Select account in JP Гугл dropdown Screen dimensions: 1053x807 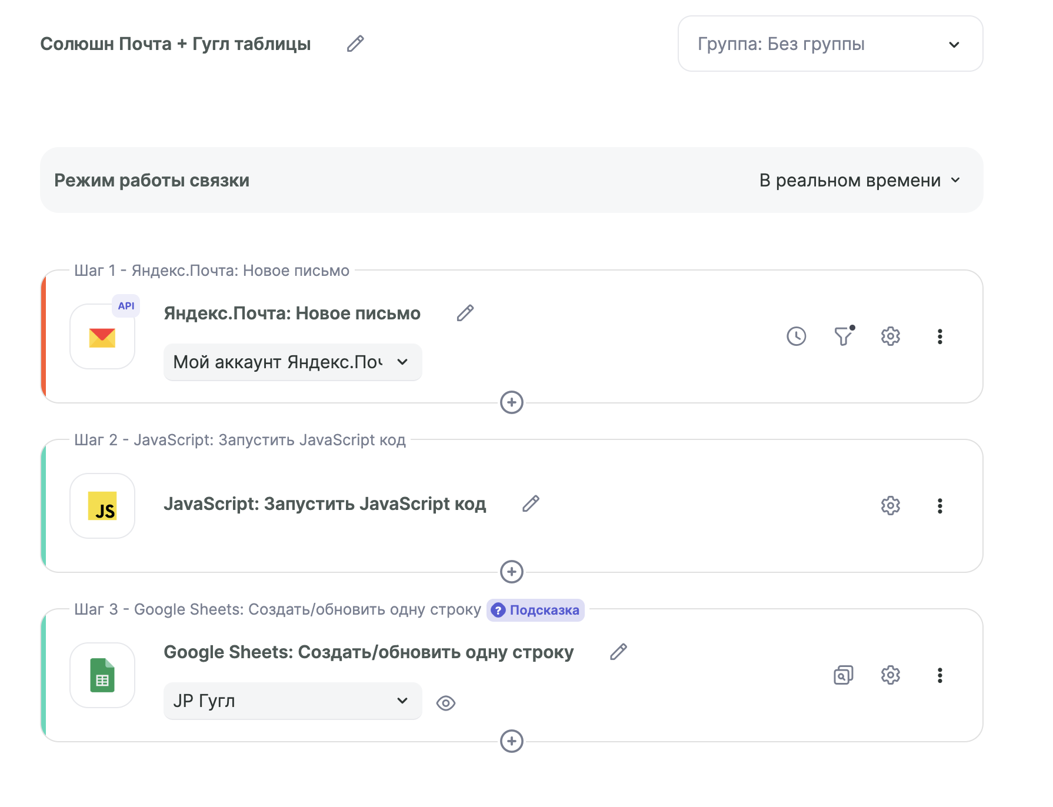[x=292, y=701]
